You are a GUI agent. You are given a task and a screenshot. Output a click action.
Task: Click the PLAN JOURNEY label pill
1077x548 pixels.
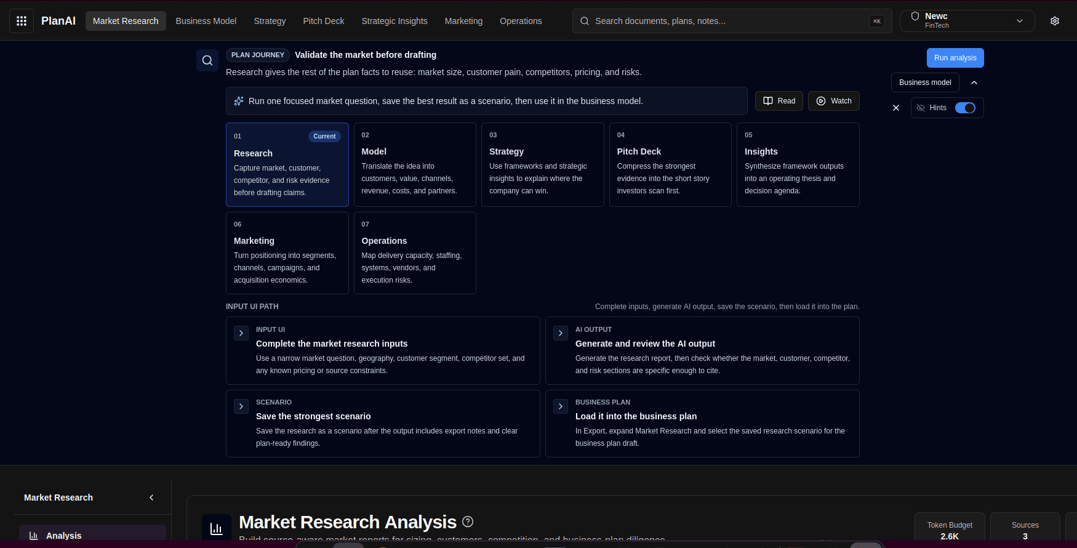[258, 55]
